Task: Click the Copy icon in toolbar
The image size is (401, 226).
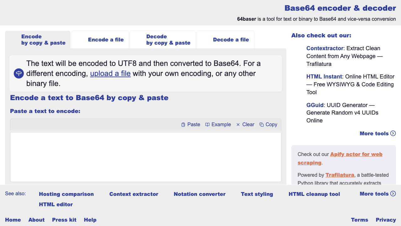Action: click(262, 125)
